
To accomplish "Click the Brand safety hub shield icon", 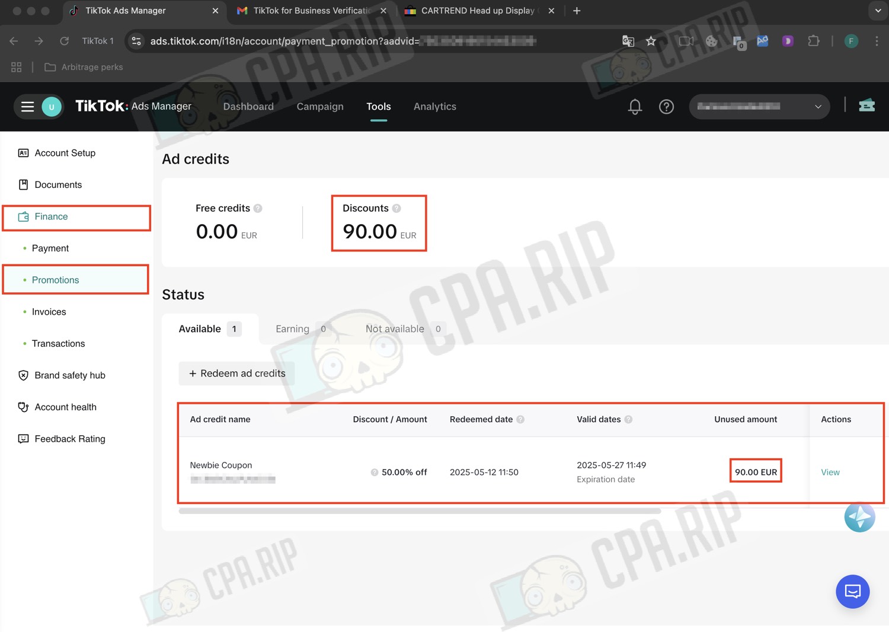I will [23, 375].
